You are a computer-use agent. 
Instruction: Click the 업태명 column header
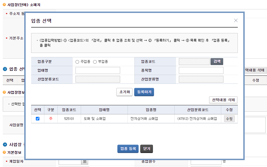click(x=104, y=110)
